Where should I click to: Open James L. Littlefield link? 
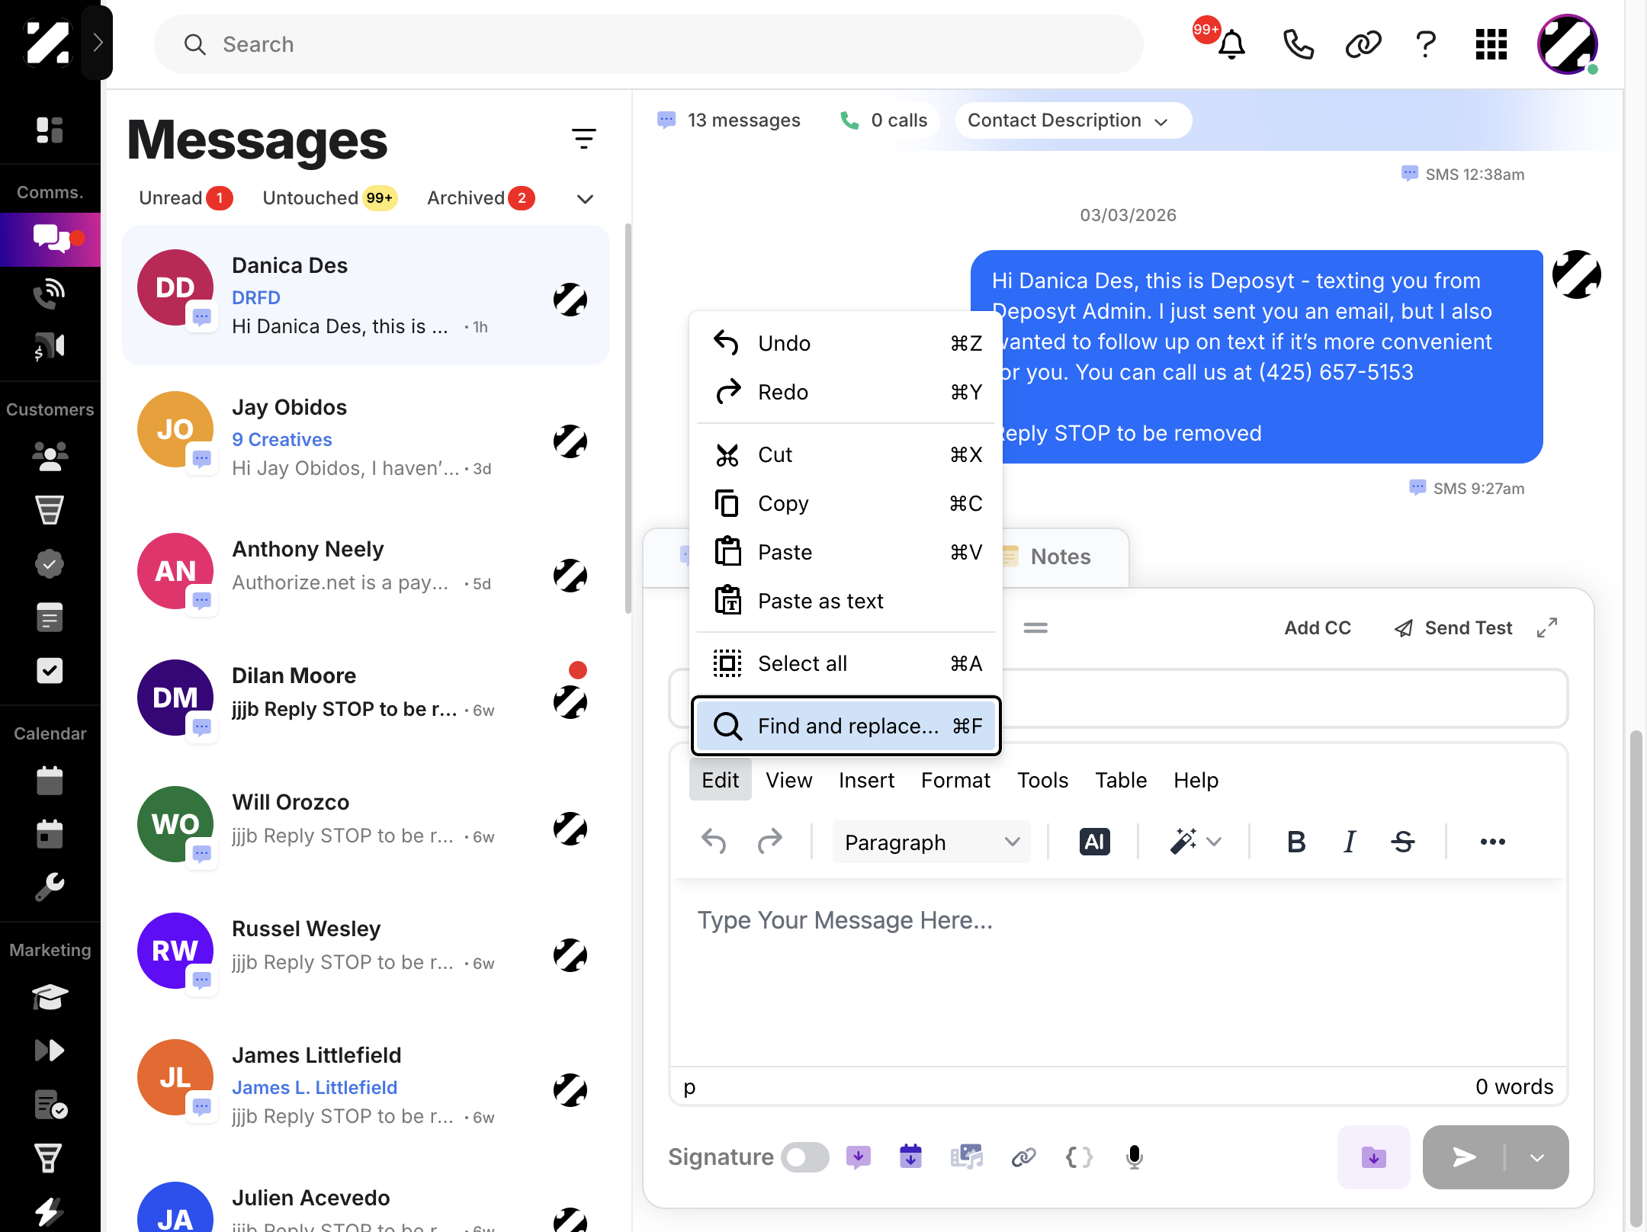[x=315, y=1087]
